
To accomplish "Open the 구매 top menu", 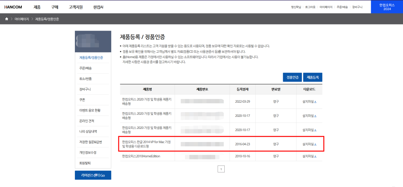I will click(55, 7).
